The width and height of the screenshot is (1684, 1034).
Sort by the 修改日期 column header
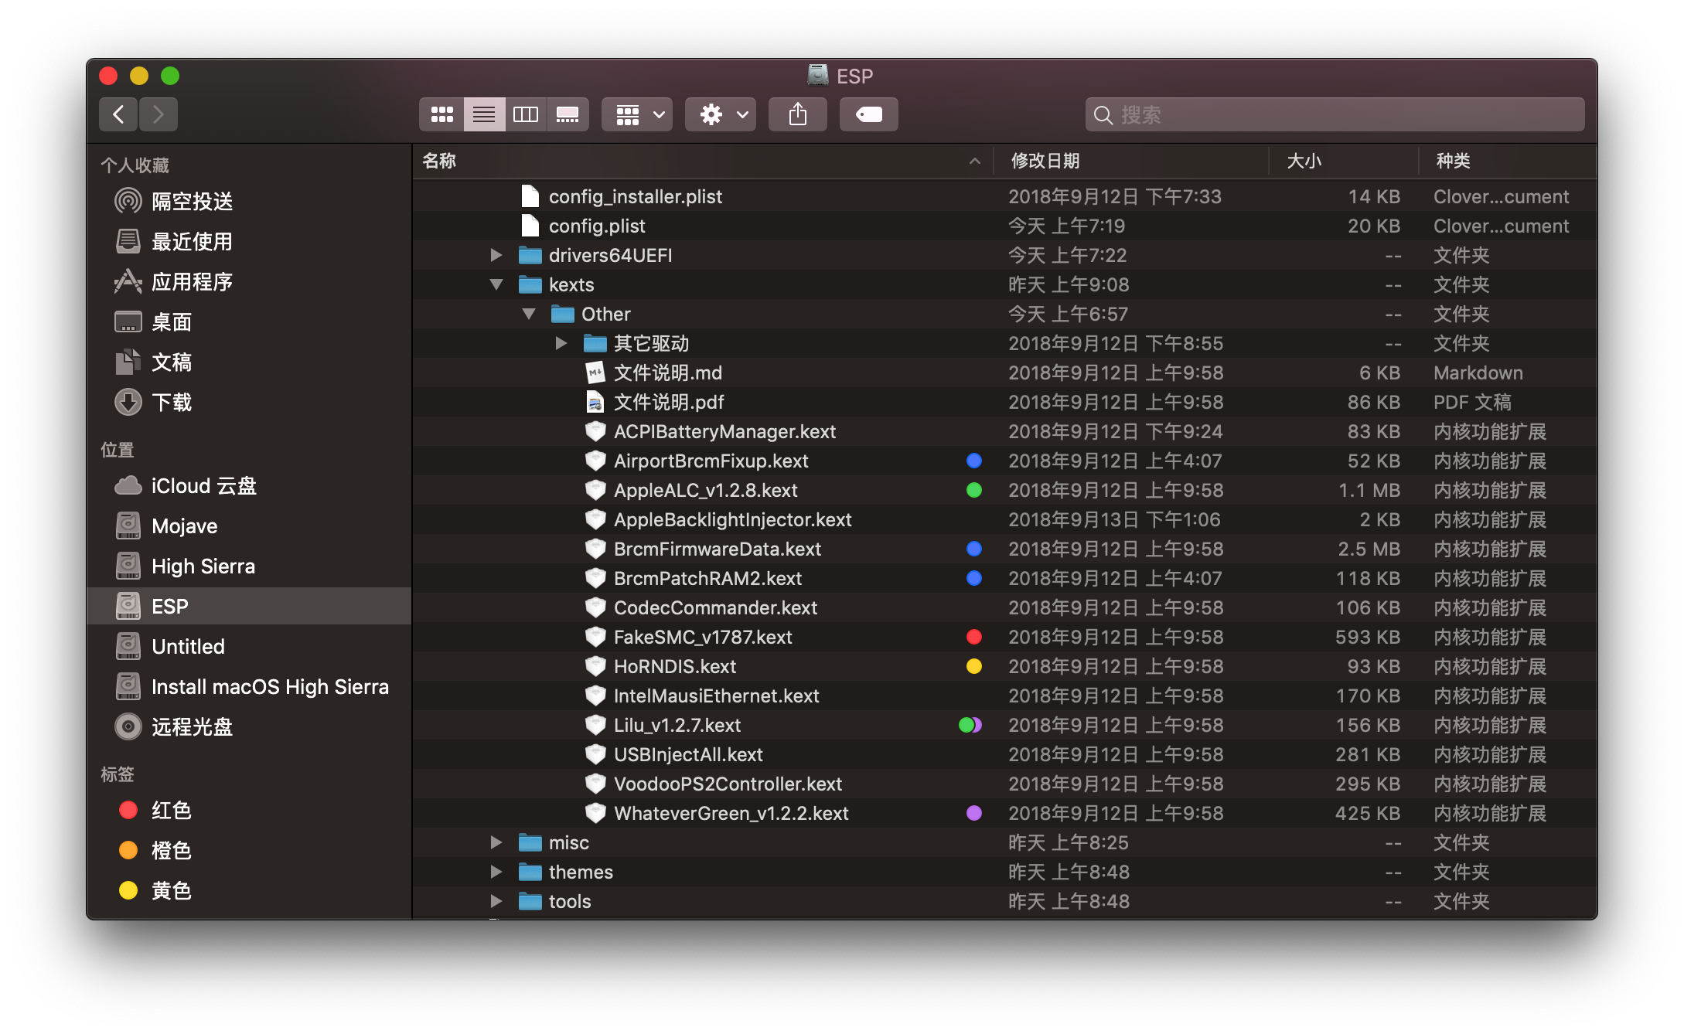tap(1045, 161)
